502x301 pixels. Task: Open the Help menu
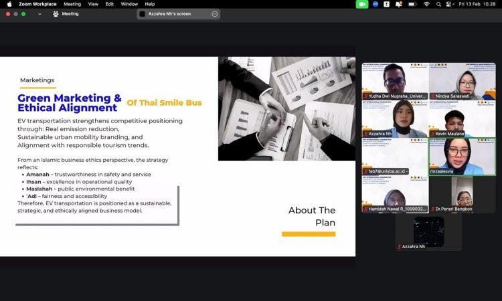point(149,4)
